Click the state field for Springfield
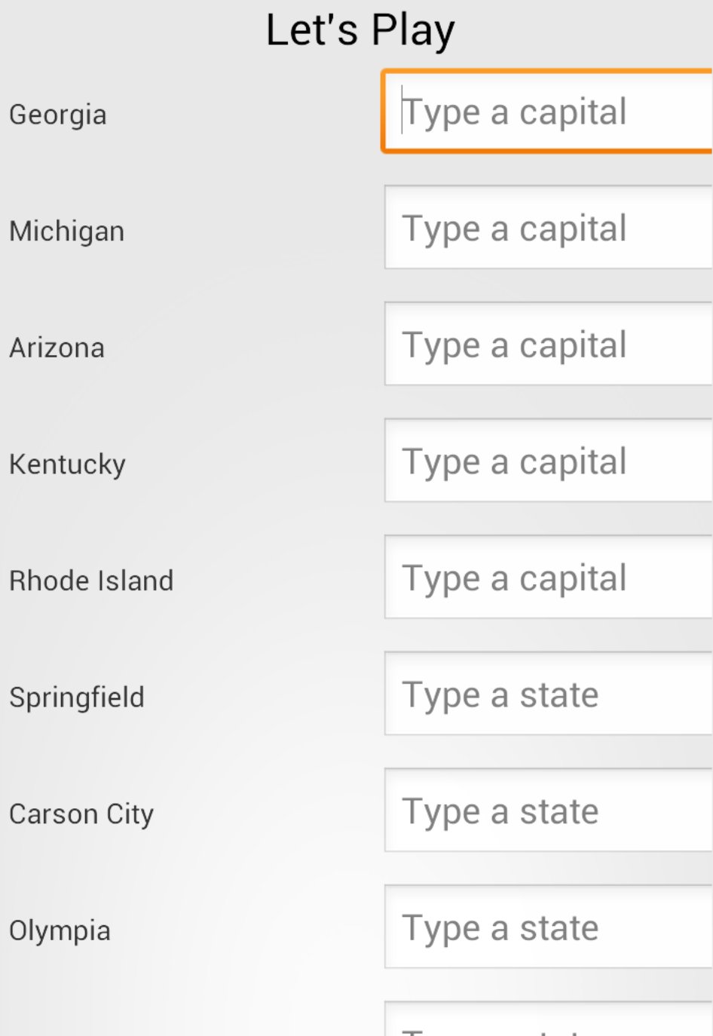Screen dimensions: 713x1036 click(548, 694)
